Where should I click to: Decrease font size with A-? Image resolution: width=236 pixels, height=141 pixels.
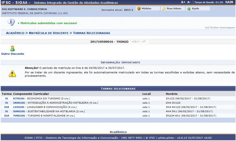pyautogui.click(x=189, y=2)
